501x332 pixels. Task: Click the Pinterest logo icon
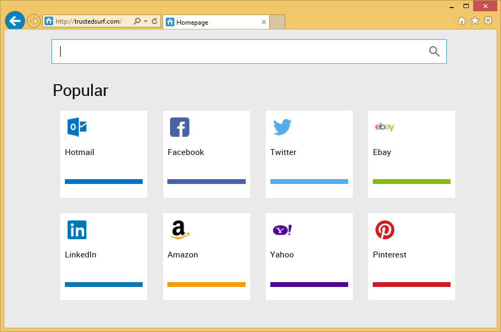385,230
